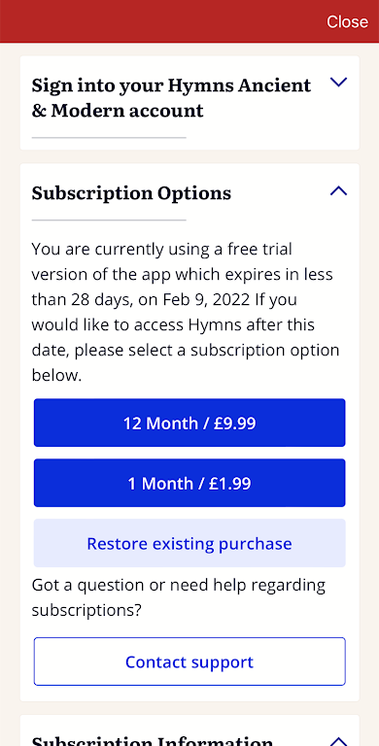Tap the Subscription Information heading
Viewport: 379px width, 746px height.
click(153, 741)
